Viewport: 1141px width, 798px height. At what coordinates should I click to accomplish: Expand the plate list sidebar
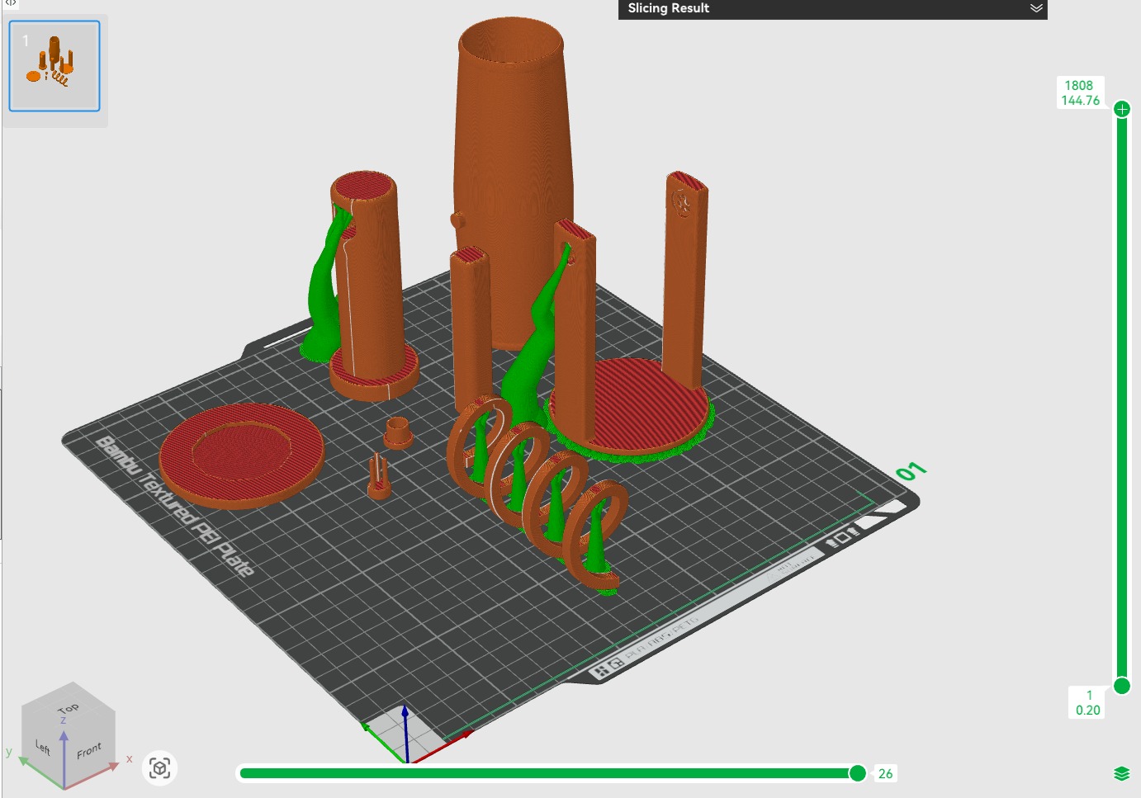[11, 3]
